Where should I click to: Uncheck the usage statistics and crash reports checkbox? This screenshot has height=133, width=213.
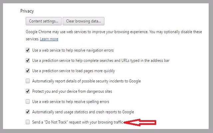28,112
